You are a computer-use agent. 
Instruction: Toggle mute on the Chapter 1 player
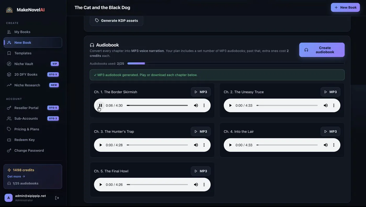196,105
